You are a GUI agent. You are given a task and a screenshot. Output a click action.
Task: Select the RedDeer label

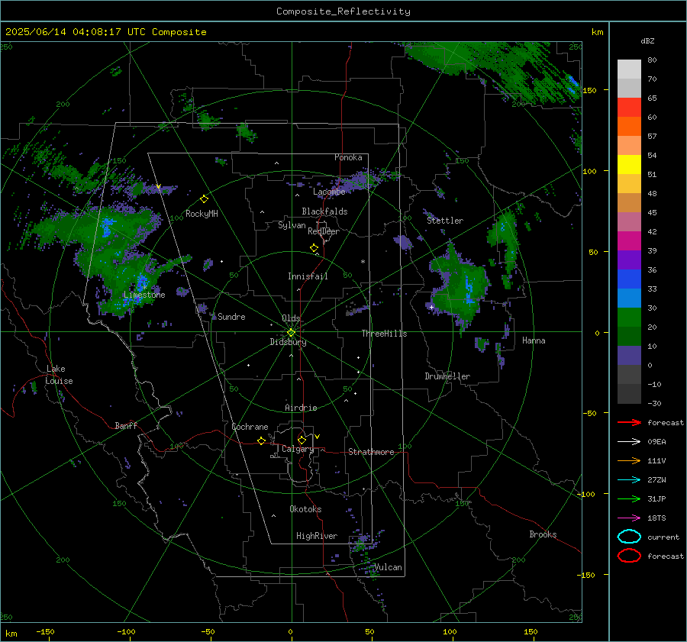pos(324,231)
